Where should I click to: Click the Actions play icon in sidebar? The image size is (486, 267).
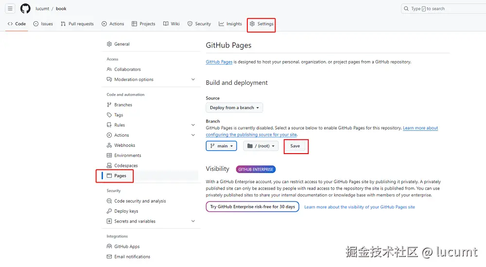[x=109, y=135]
